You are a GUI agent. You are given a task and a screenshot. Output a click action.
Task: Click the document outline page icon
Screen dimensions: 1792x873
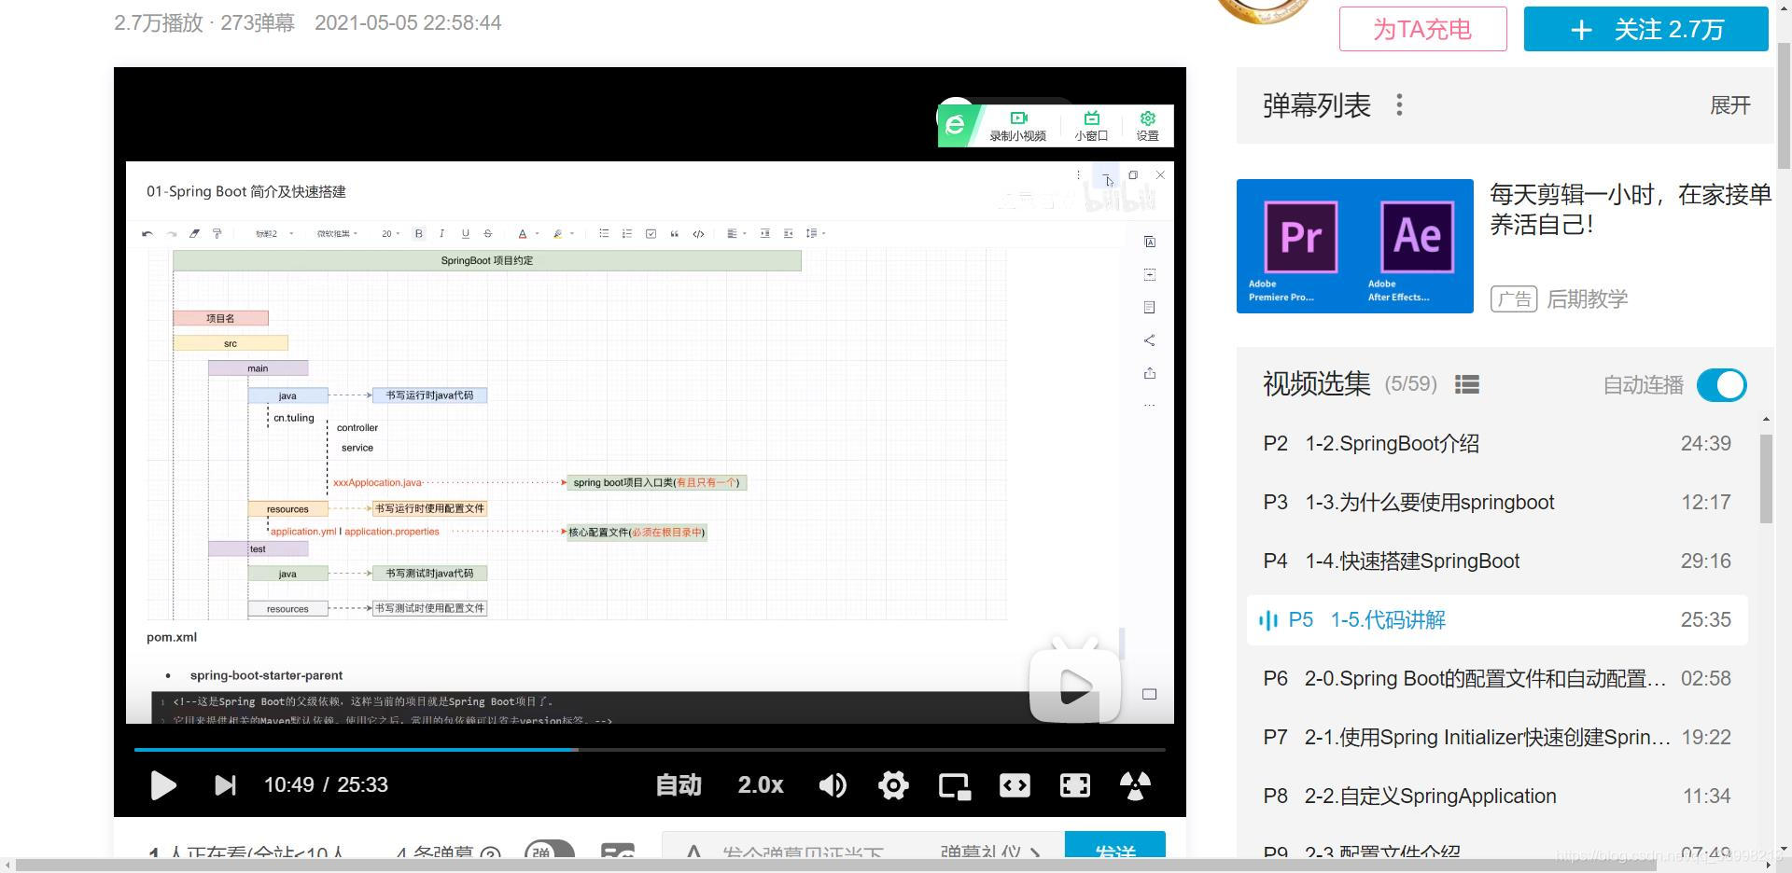pyautogui.click(x=1150, y=308)
